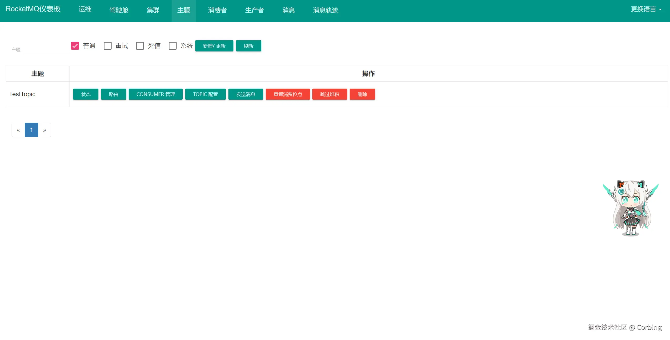Click the red 重置消费位点 button
The height and width of the screenshot is (340, 670).
pos(288,94)
